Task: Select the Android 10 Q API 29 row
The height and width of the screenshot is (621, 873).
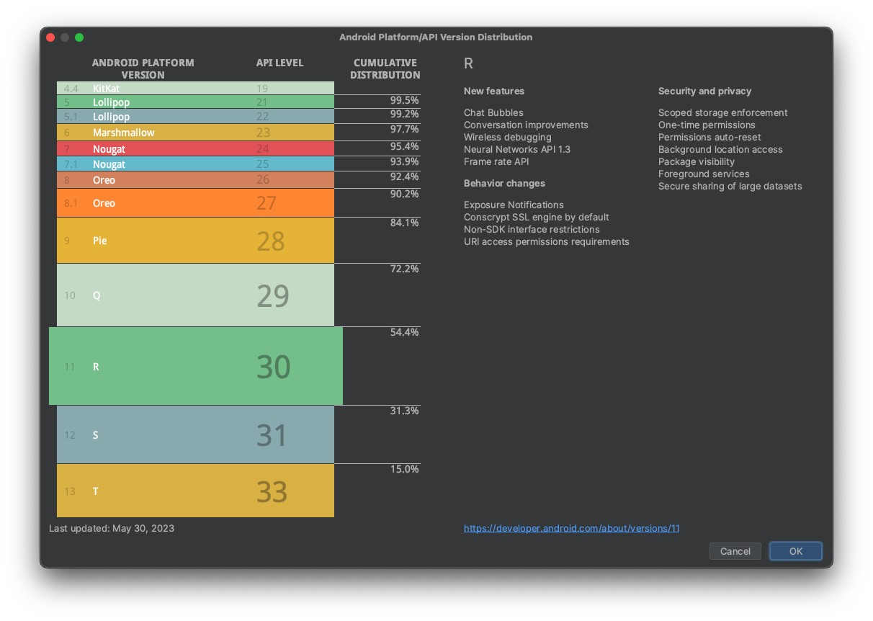Action: pos(195,295)
